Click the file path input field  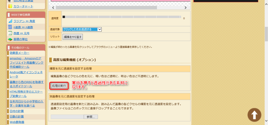point(67,117)
